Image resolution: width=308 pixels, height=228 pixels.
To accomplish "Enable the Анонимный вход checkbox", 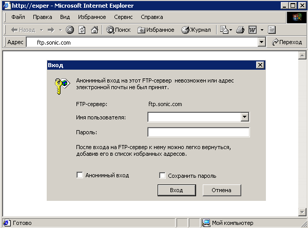I will (x=80, y=175).
